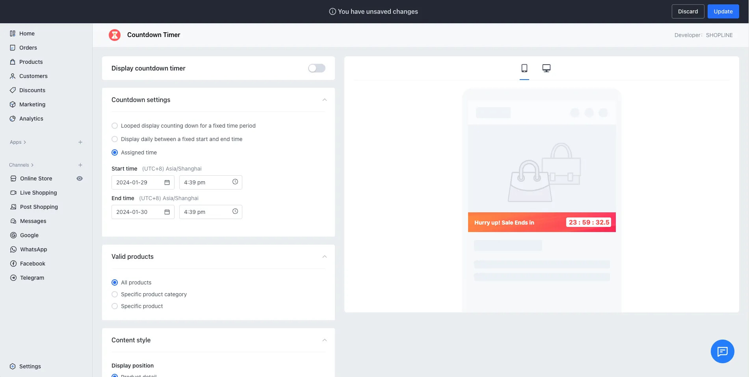Click the Start time 4:39 pm field
This screenshot has height=377, width=749.
(206, 182)
